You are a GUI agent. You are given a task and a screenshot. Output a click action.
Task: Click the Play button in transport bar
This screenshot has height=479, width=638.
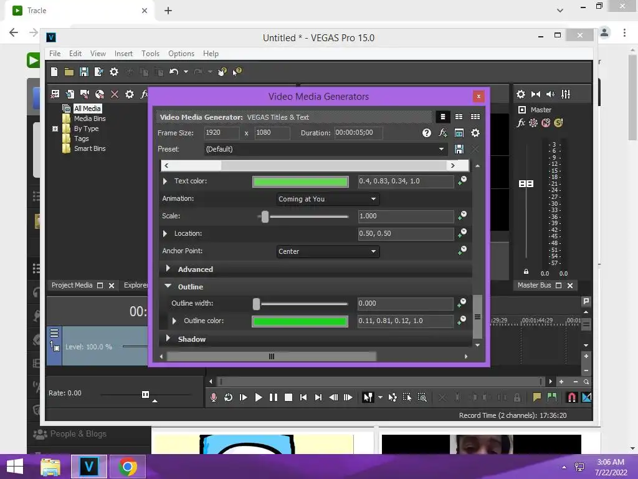click(x=258, y=397)
